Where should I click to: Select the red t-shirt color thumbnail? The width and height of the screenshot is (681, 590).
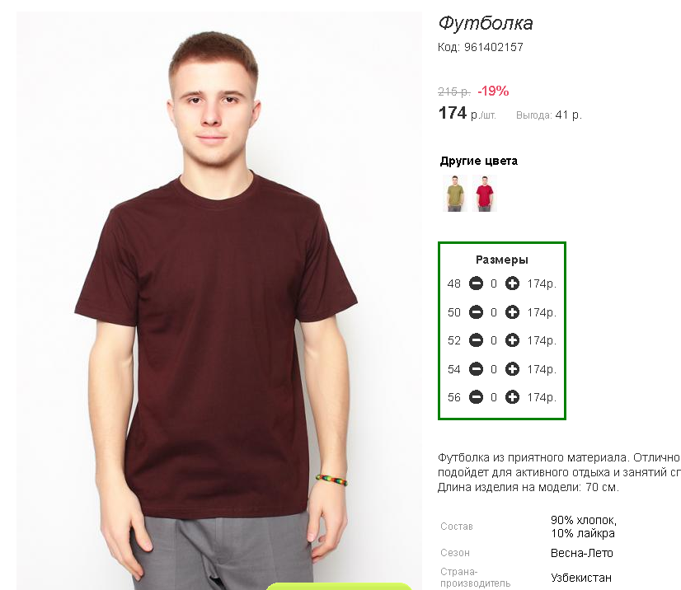coord(484,193)
